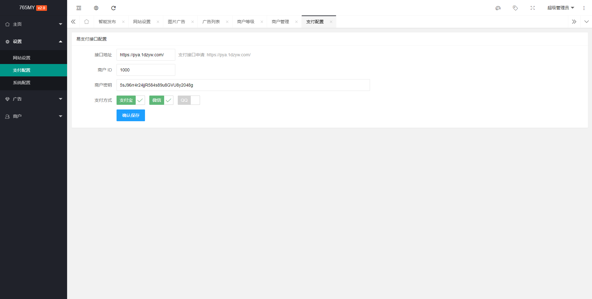This screenshot has width=592, height=299.
Task: Click the tag icon at top right
Action: coord(515,8)
